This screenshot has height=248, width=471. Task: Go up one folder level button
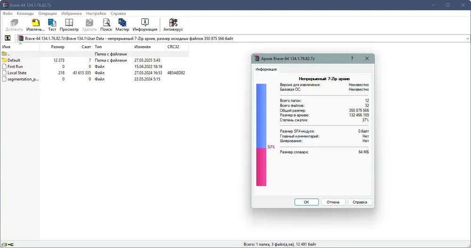tap(8, 38)
